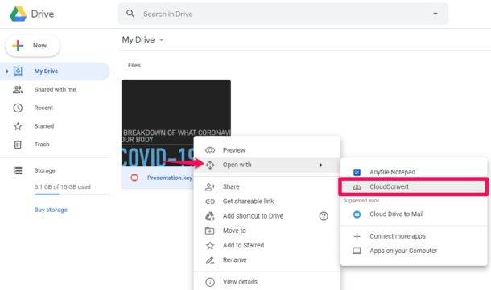Click 5.1 GB of 15 GB used text
Image resolution: width=491 pixels, height=290 pixels.
[62, 187]
